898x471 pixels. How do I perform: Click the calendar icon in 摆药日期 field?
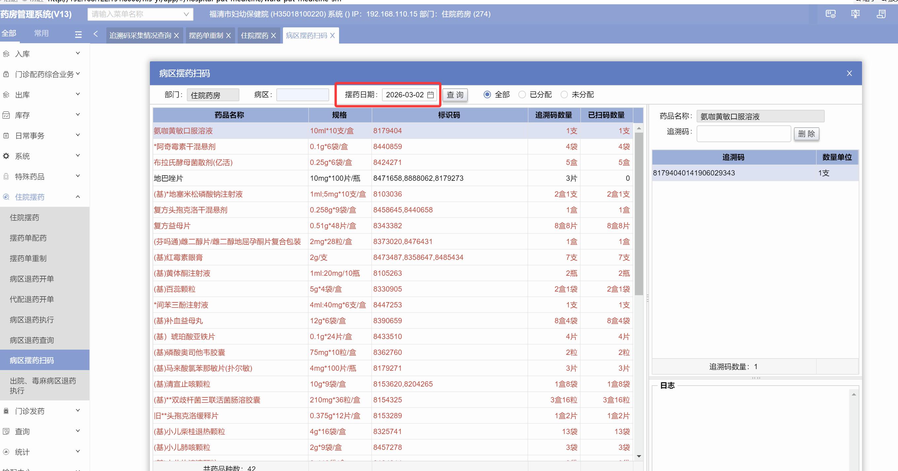(x=431, y=95)
